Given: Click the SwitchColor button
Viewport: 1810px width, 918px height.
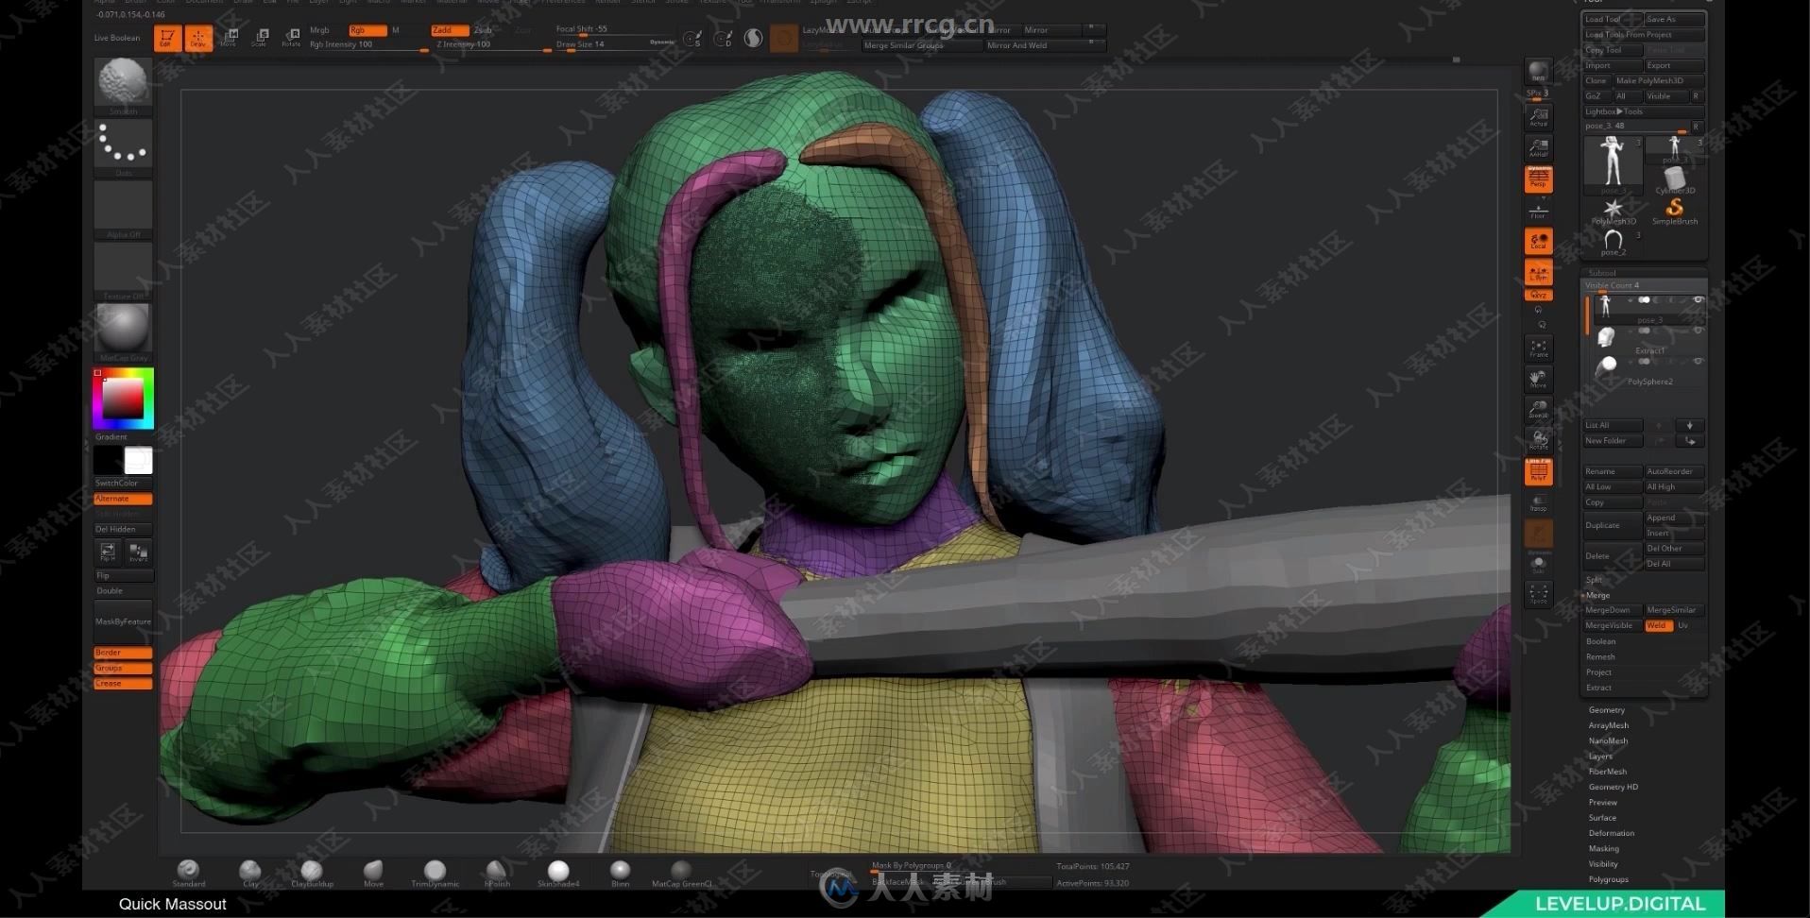Looking at the screenshot, I should (123, 483).
